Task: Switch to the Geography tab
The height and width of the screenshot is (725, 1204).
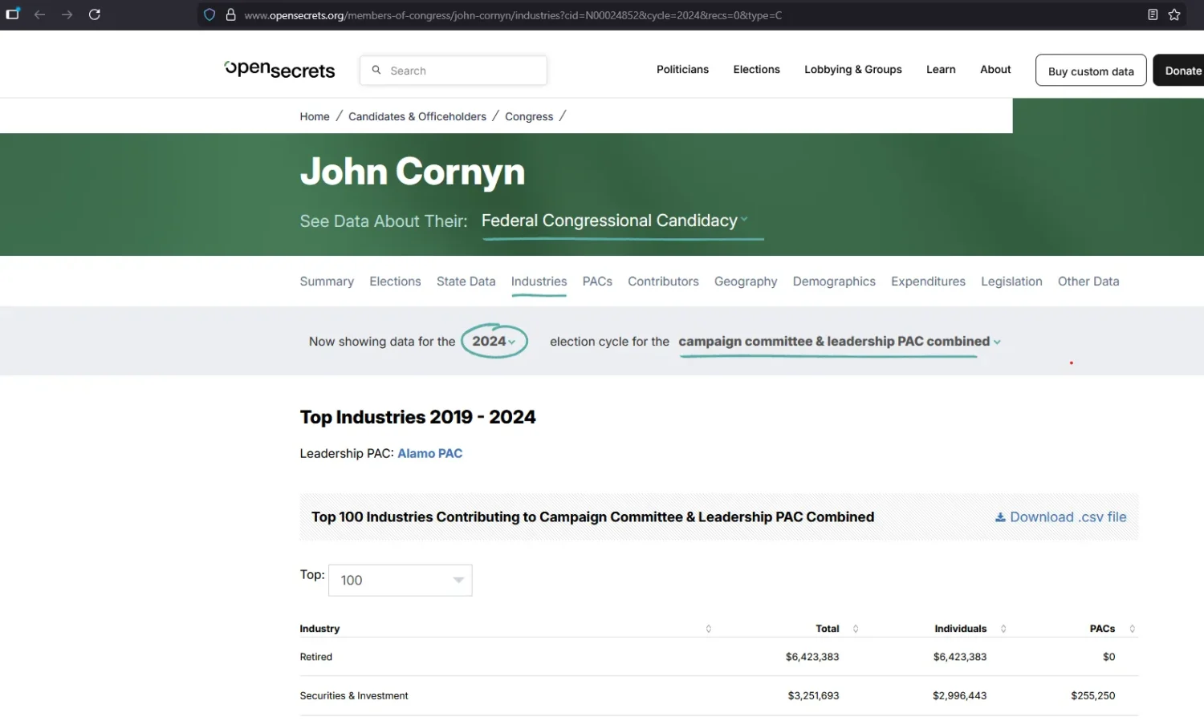Action: [746, 281]
